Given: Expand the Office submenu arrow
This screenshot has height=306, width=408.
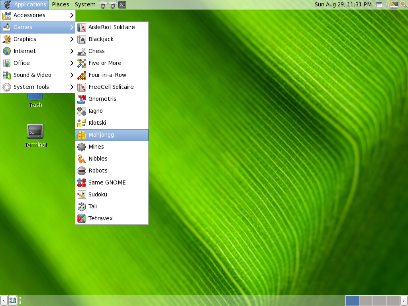Looking at the screenshot, I should pyautogui.click(x=72, y=63).
